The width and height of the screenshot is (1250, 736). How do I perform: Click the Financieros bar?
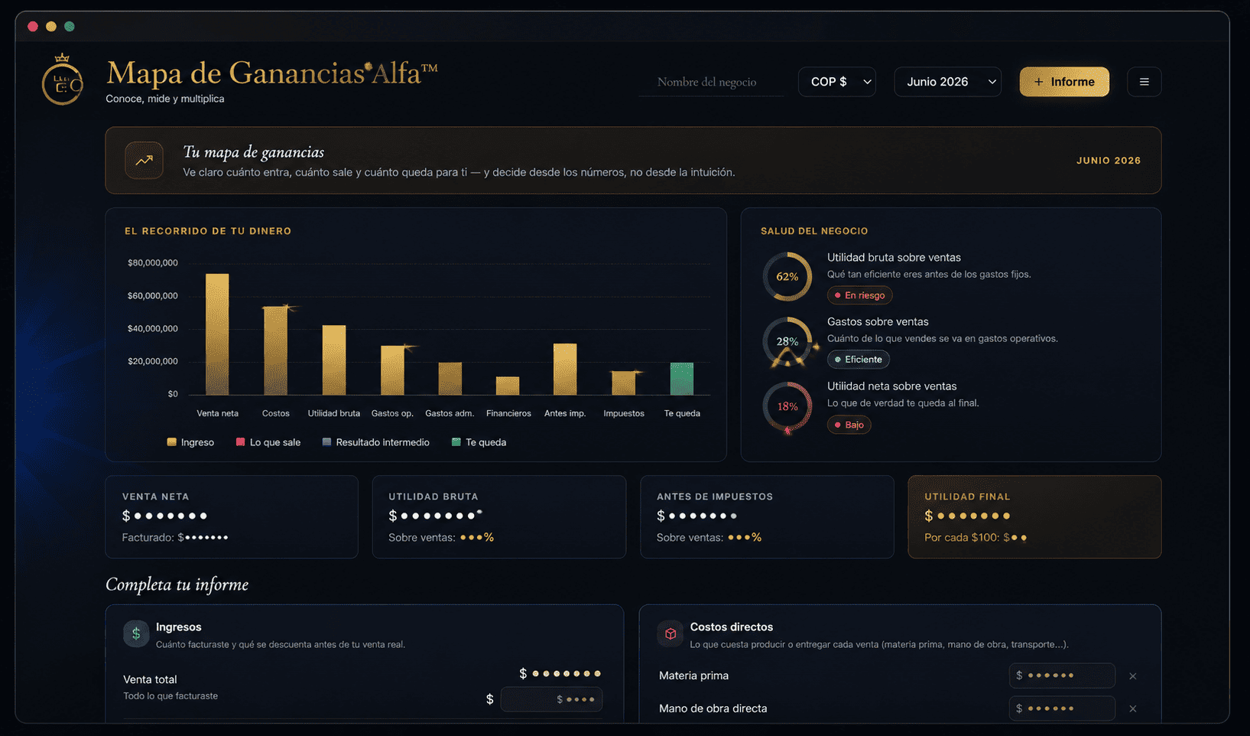pyautogui.click(x=508, y=386)
